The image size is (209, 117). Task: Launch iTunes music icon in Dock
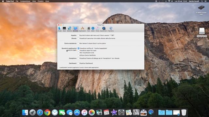tap(84, 112)
